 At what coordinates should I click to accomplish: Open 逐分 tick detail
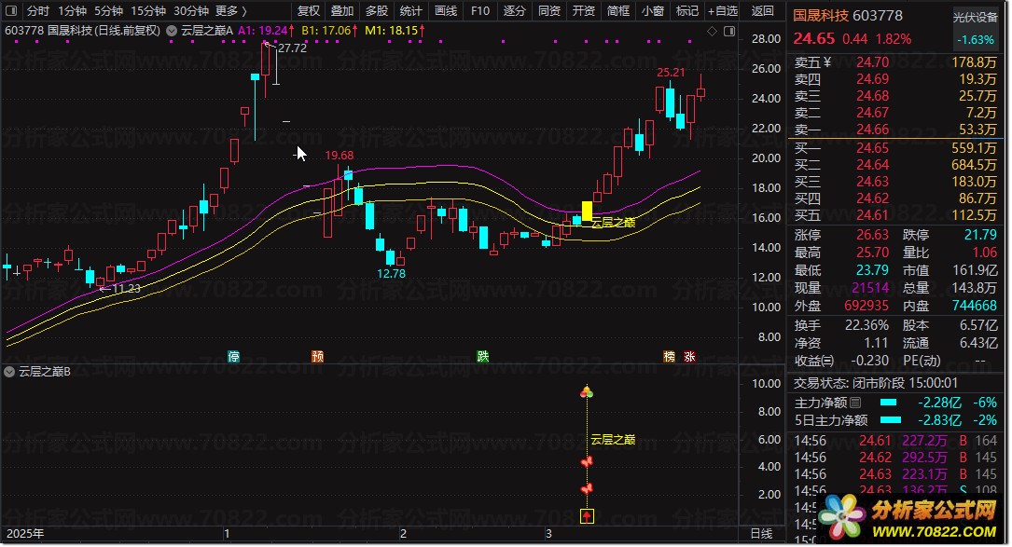(x=514, y=11)
